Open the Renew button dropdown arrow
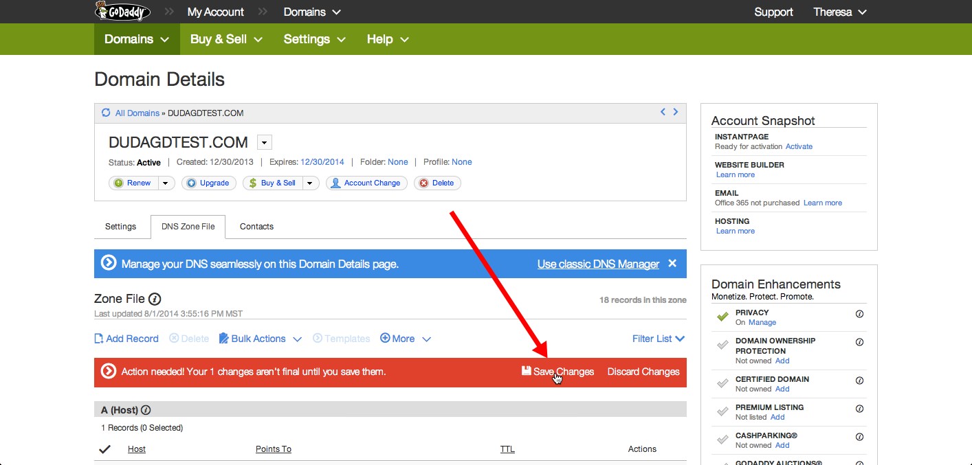The height and width of the screenshot is (465, 972). (166, 183)
